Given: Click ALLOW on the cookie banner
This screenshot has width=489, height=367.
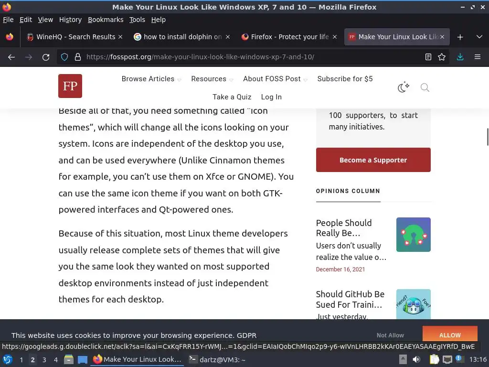Looking at the screenshot, I should pos(450,335).
